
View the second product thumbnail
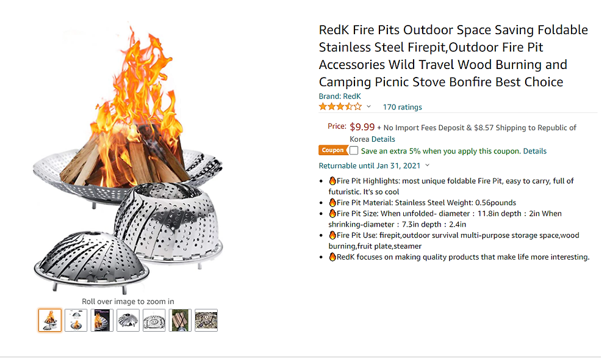pyautogui.click(x=76, y=320)
